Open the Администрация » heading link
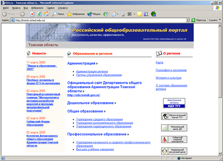The height and width of the screenshot is (161, 223). [x=83, y=63]
